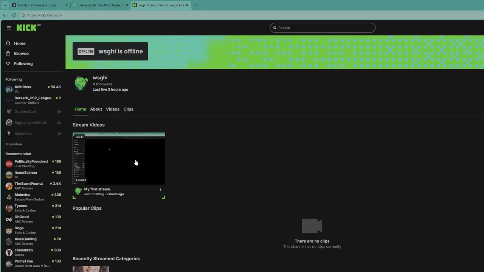Open ItsmeSaiman recommended channel
The height and width of the screenshot is (272, 484).
click(x=33, y=175)
